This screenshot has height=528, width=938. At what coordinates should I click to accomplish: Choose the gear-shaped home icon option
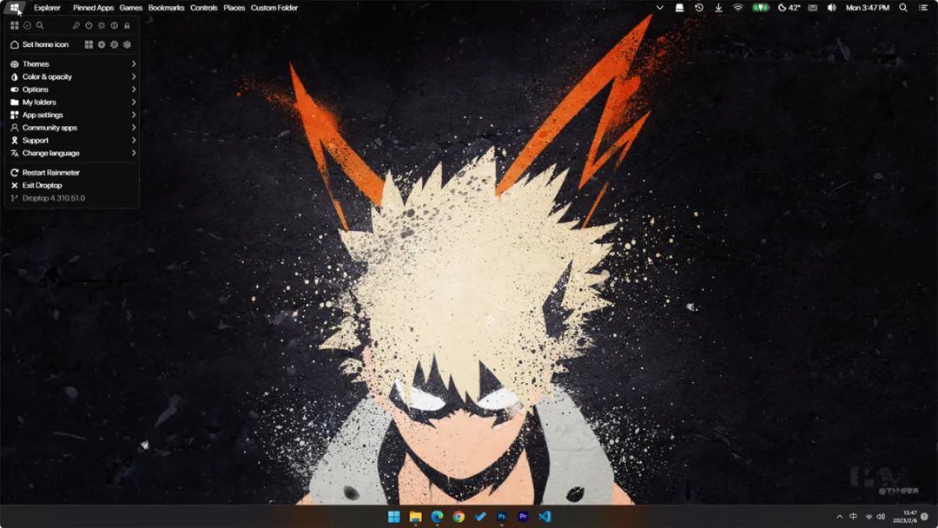(x=115, y=45)
